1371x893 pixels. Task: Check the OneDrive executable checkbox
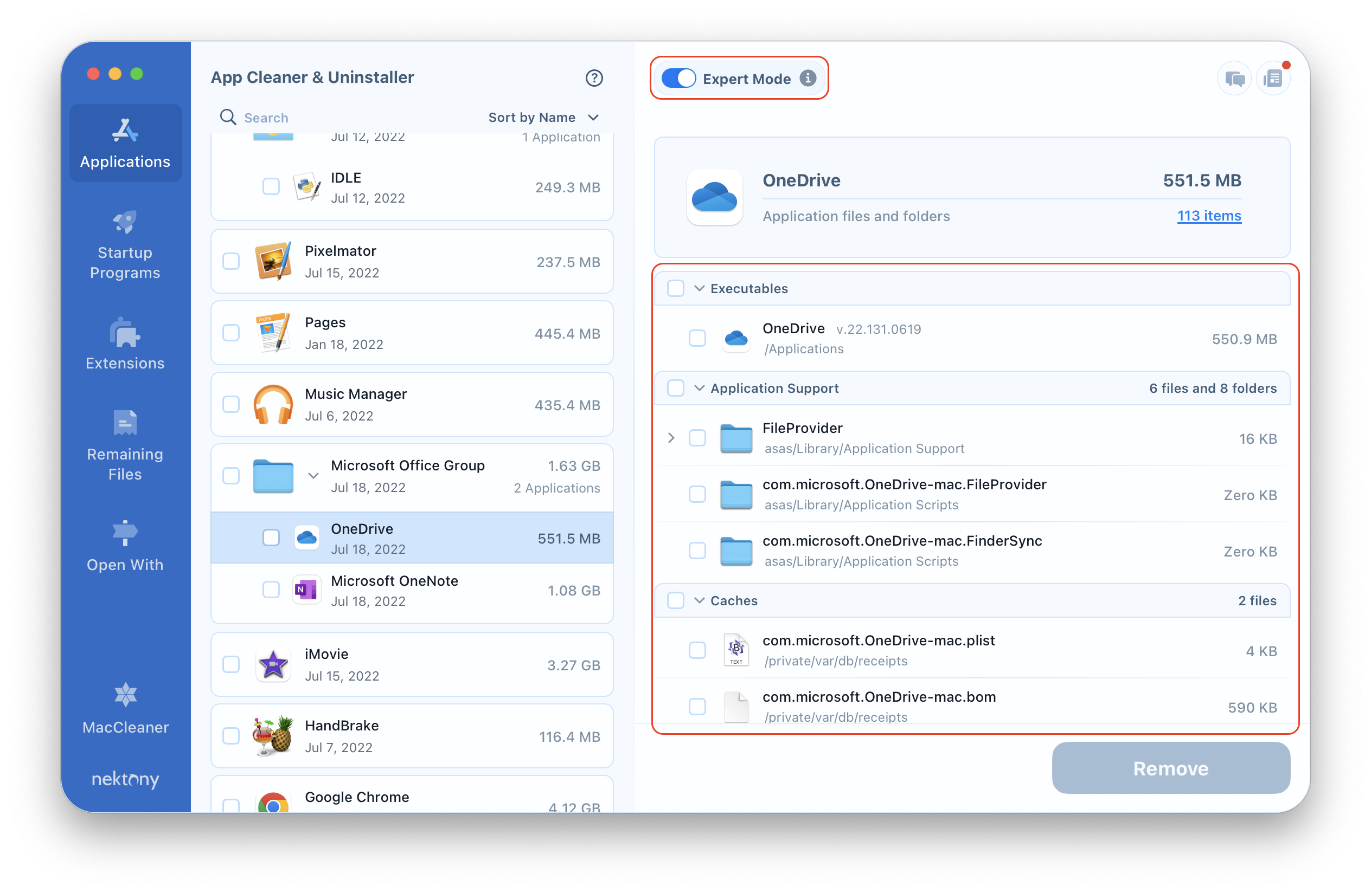pyautogui.click(x=696, y=338)
